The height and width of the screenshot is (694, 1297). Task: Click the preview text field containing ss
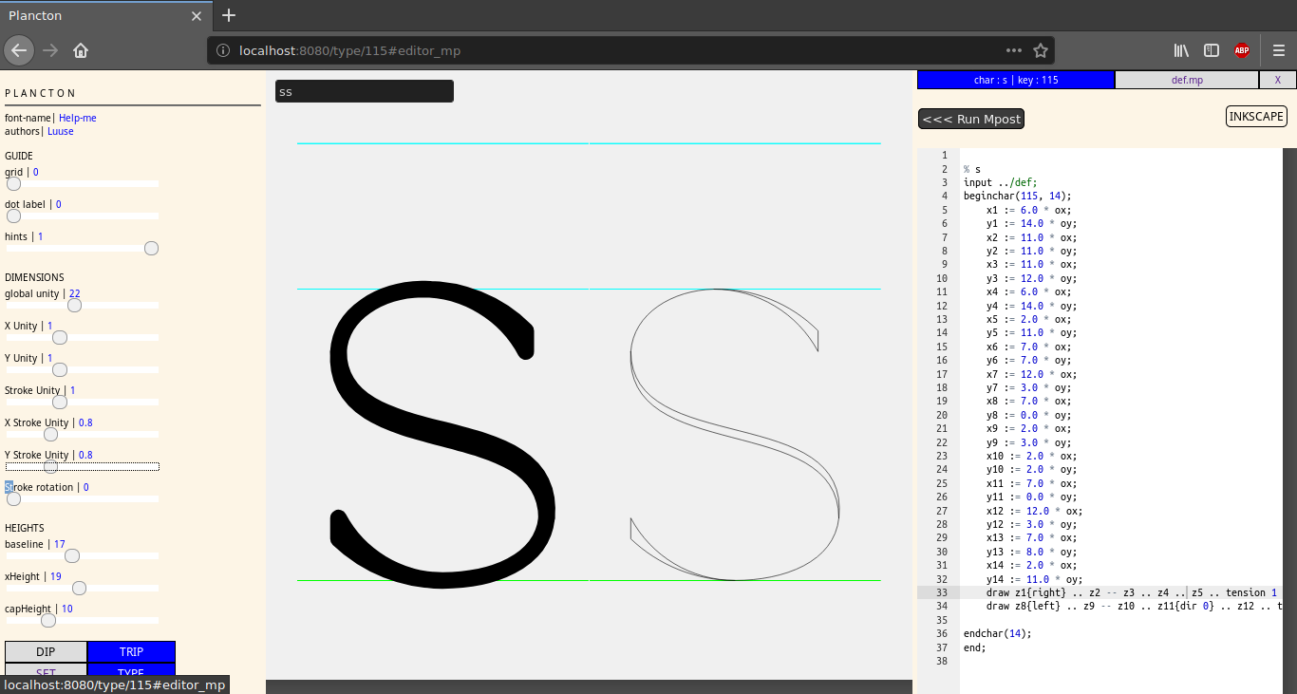click(x=364, y=91)
